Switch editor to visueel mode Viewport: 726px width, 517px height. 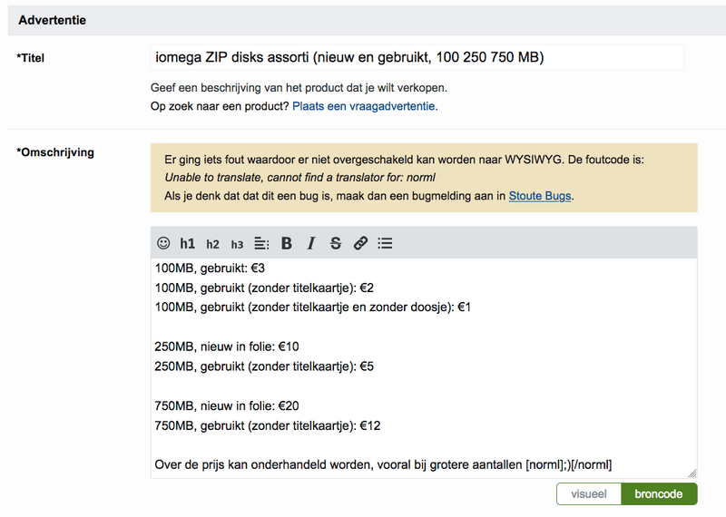click(x=588, y=493)
